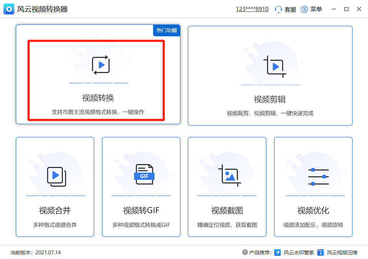
Task: Open the 菜单 menu
Action: tap(316, 9)
